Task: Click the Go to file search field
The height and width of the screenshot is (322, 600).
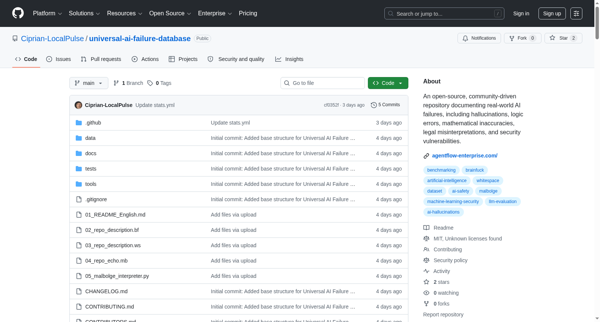Action: (x=322, y=83)
